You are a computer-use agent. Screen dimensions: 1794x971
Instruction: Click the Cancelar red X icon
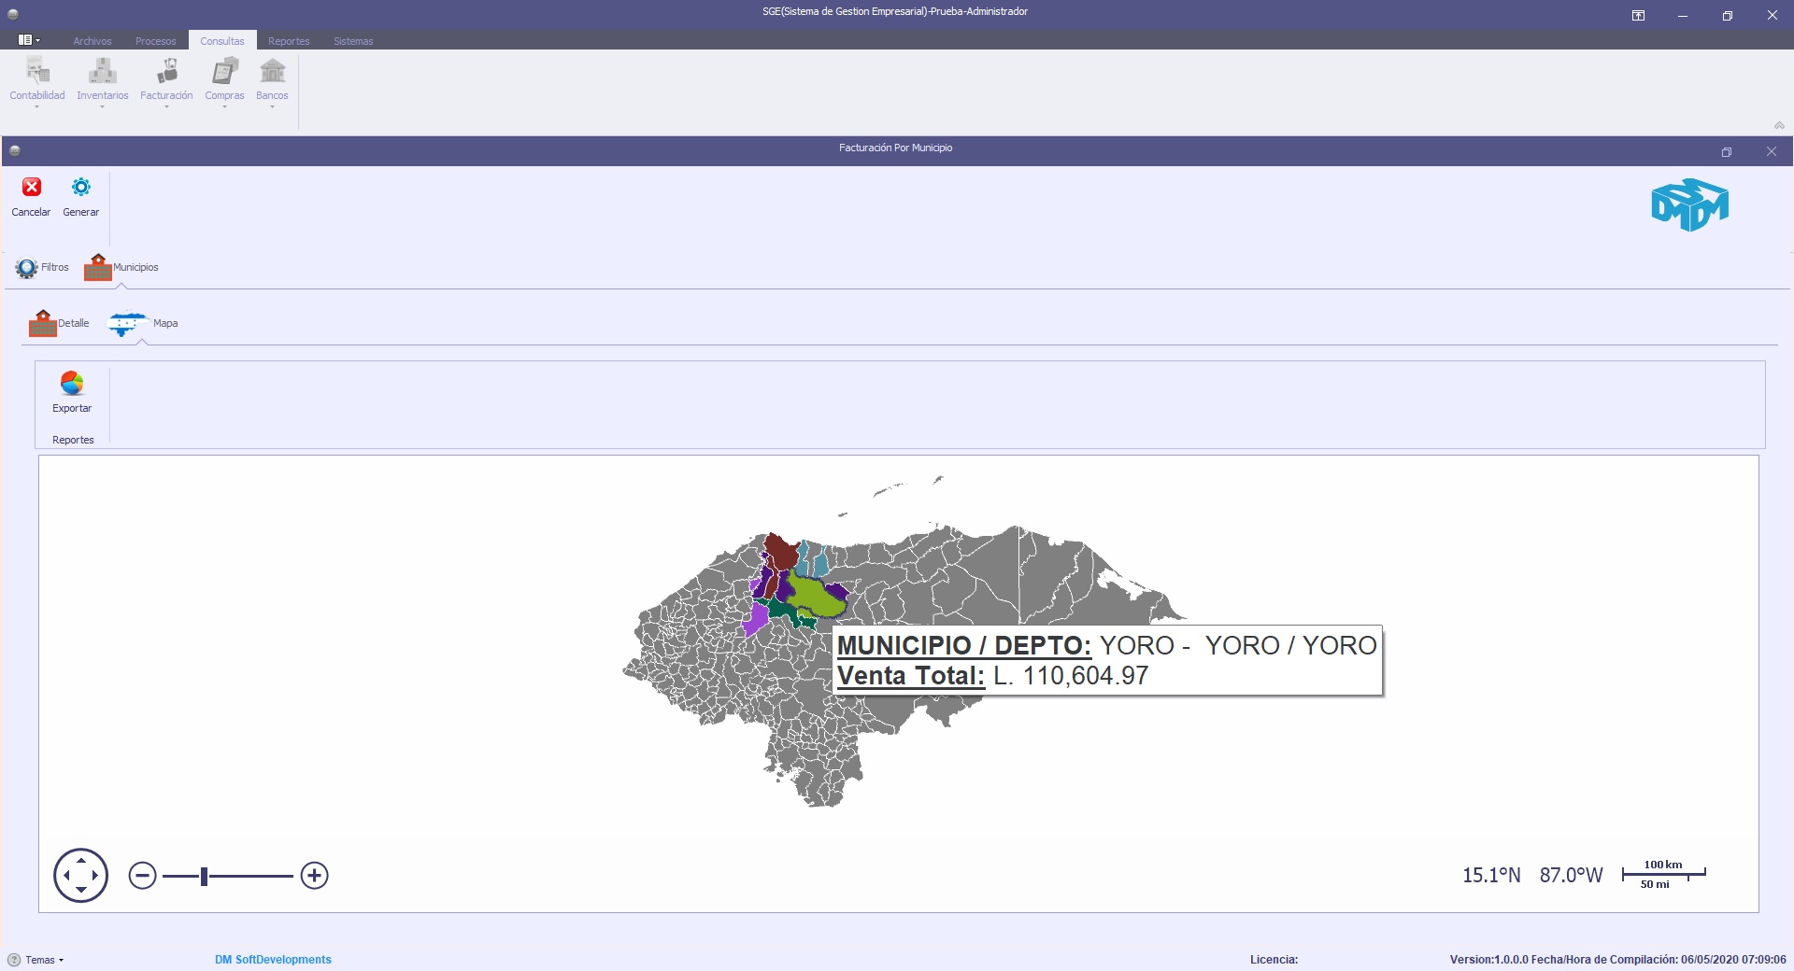pyautogui.click(x=32, y=188)
